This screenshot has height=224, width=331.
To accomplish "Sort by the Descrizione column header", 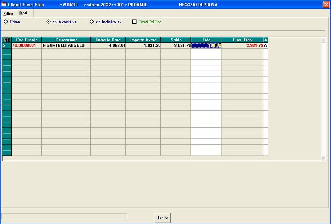I will (x=66, y=40).
